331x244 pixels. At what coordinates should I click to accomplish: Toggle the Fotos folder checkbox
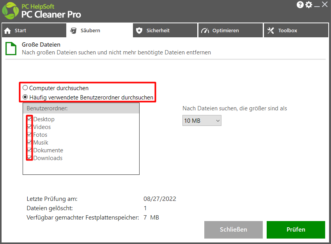click(x=29, y=134)
